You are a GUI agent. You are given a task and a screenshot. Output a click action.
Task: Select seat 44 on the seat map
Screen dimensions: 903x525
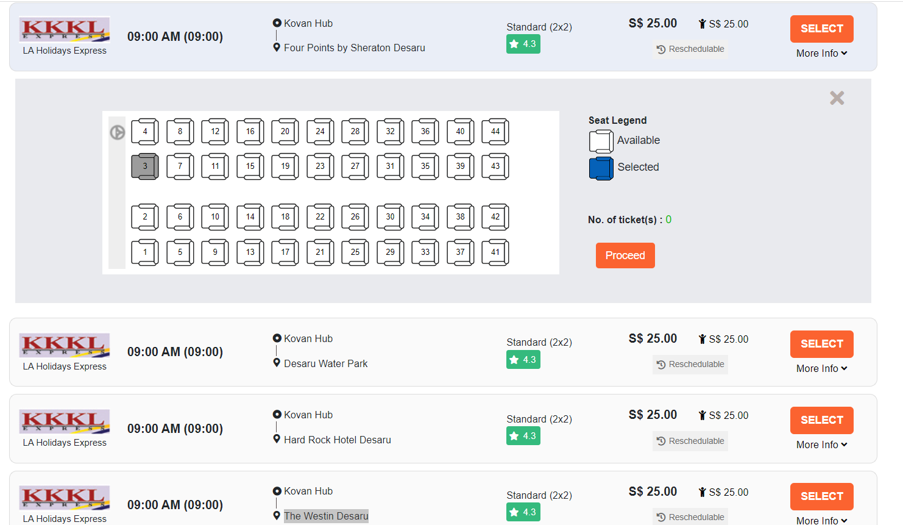[x=495, y=131]
